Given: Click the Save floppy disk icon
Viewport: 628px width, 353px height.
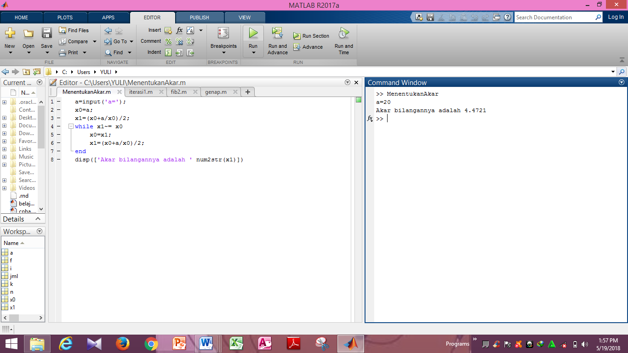Looking at the screenshot, I should click(46, 33).
